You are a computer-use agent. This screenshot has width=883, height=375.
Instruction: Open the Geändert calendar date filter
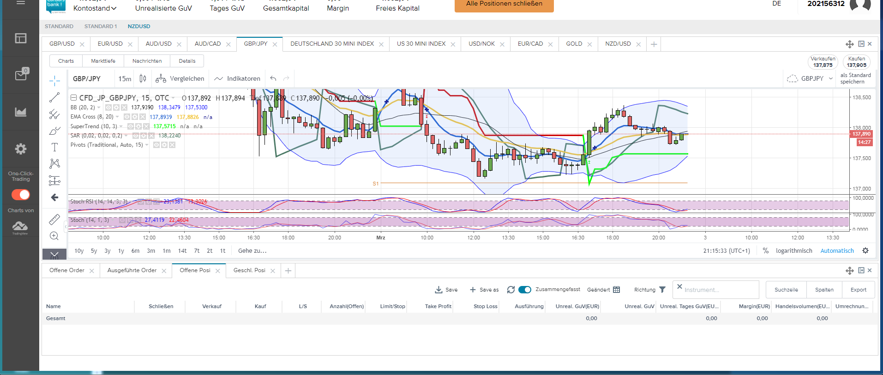coord(616,290)
